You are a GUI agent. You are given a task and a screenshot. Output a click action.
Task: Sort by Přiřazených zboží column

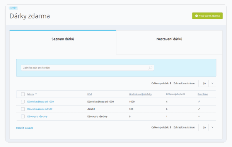point(175,94)
